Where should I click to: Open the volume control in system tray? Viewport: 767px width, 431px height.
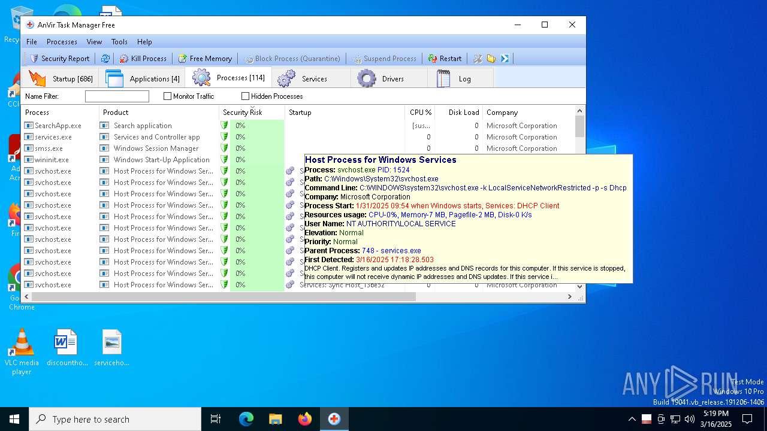pyautogui.click(x=690, y=419)
